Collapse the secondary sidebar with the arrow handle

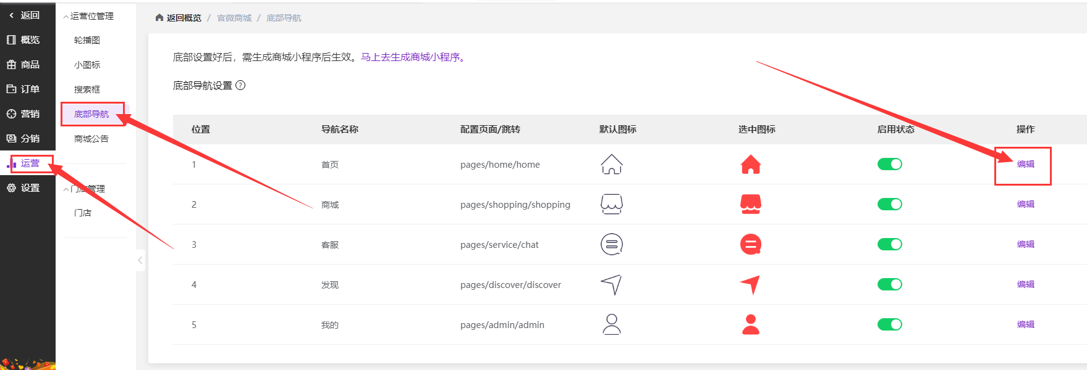coord(140,260)
